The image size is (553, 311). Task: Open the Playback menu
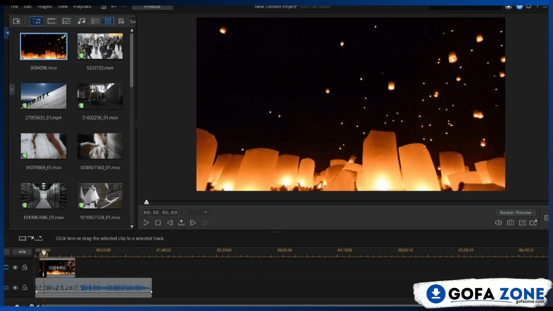click(x=82, y=7)
